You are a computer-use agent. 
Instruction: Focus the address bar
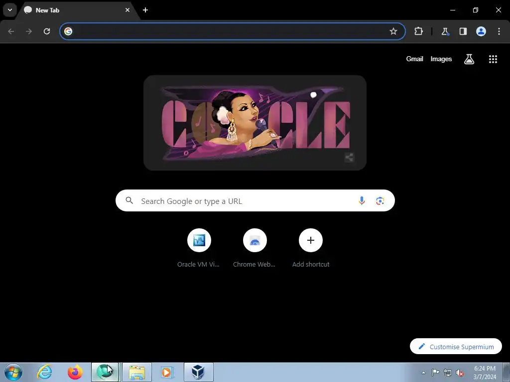pos(232,31)
